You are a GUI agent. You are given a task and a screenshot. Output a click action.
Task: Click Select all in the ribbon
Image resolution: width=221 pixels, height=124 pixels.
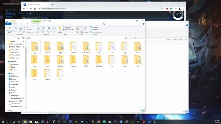point(94,27)
